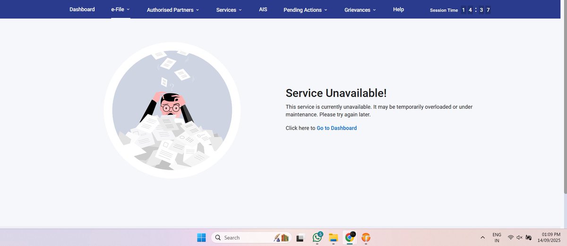Expand the Grievances dropdown chevron
Viewport: 567px width, 246px height.
(375, 10)
